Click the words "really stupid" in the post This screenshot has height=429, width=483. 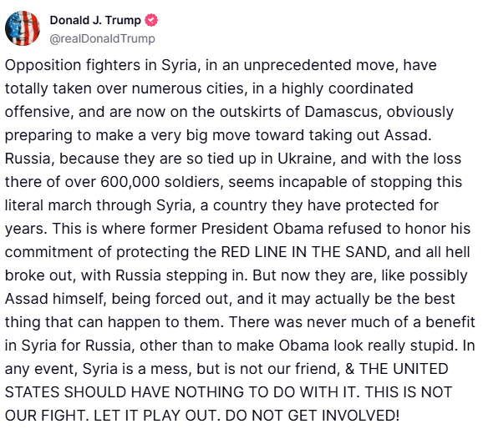point(410,346)
